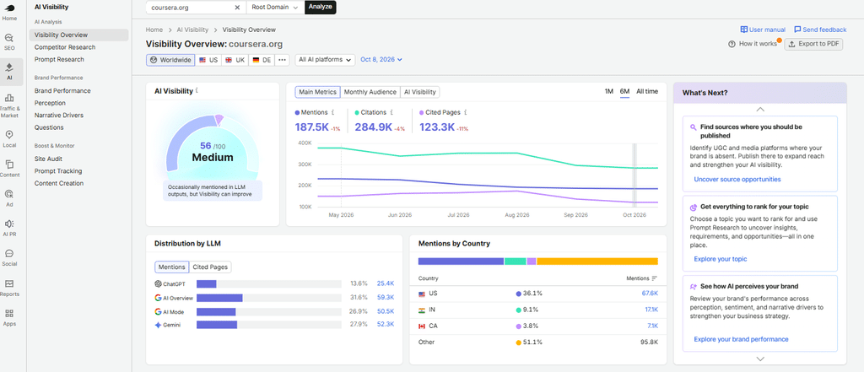
Task: Open the Root Domain dropdown
Action: coord(274,7)
